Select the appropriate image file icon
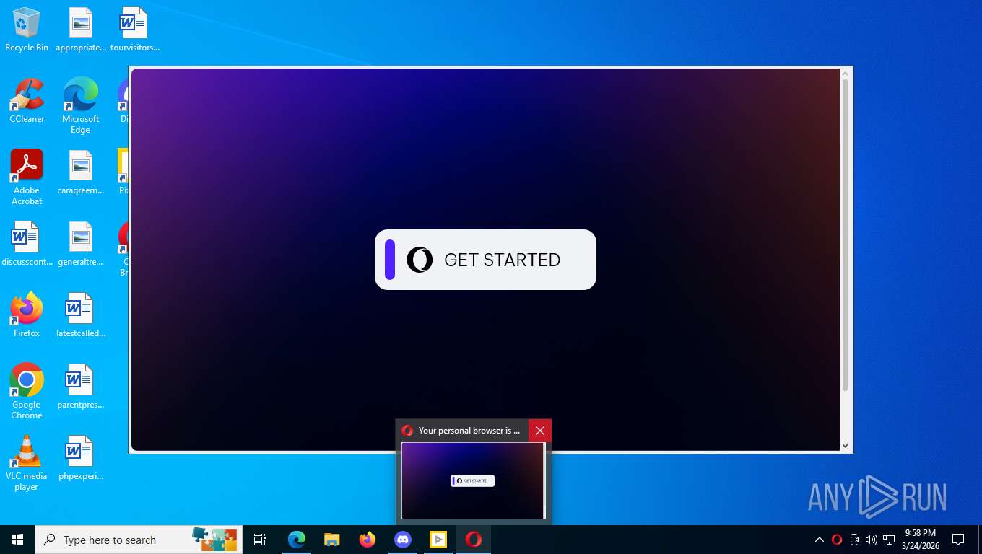 [81, 30]
